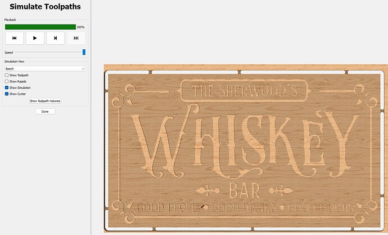Rewind simulation to the start
Image resolution: width=388 pixels, height=235 pixels.
(15, 38)
